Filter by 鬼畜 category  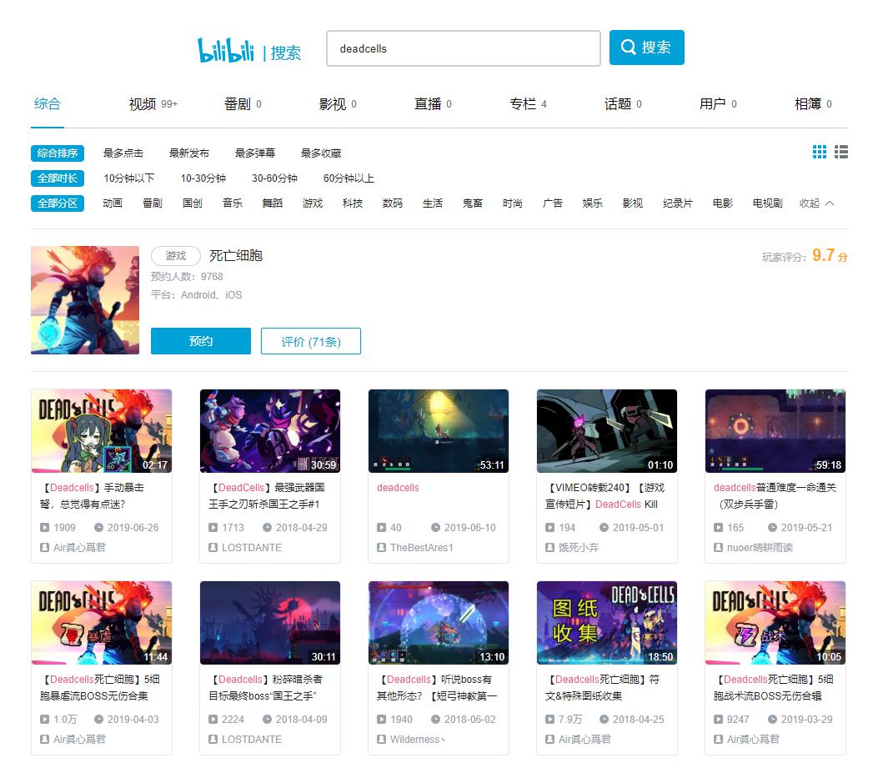[473, 203]
